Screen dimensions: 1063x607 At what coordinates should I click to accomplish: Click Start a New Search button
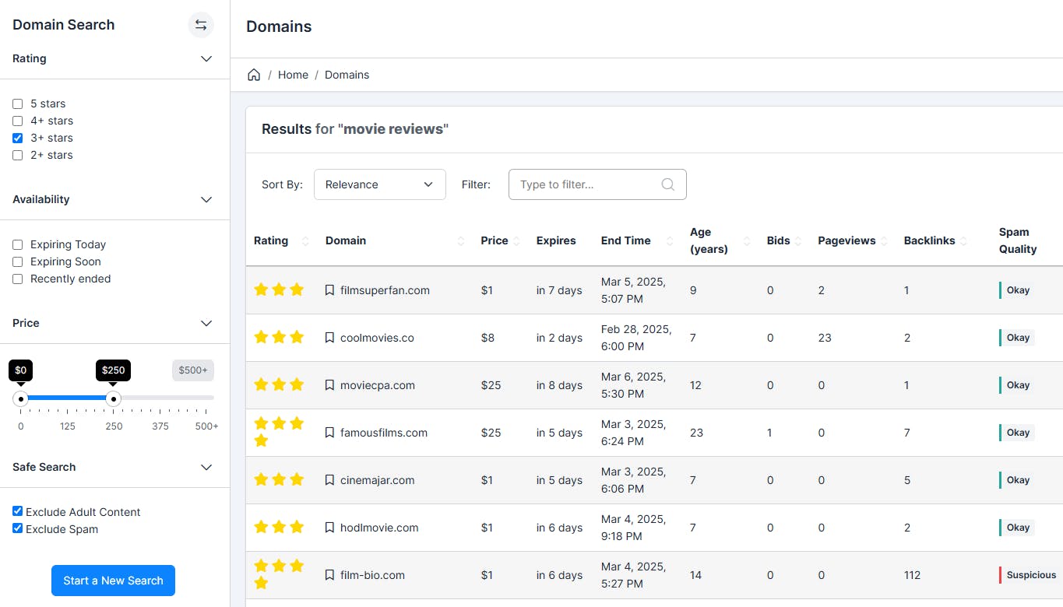click(113, 581)
